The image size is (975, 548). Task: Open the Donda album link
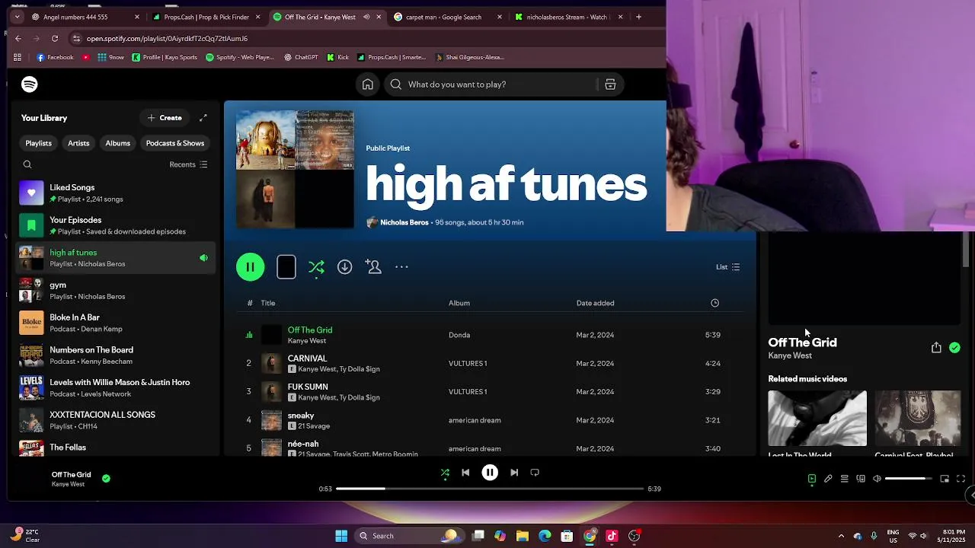coord(459,335)
